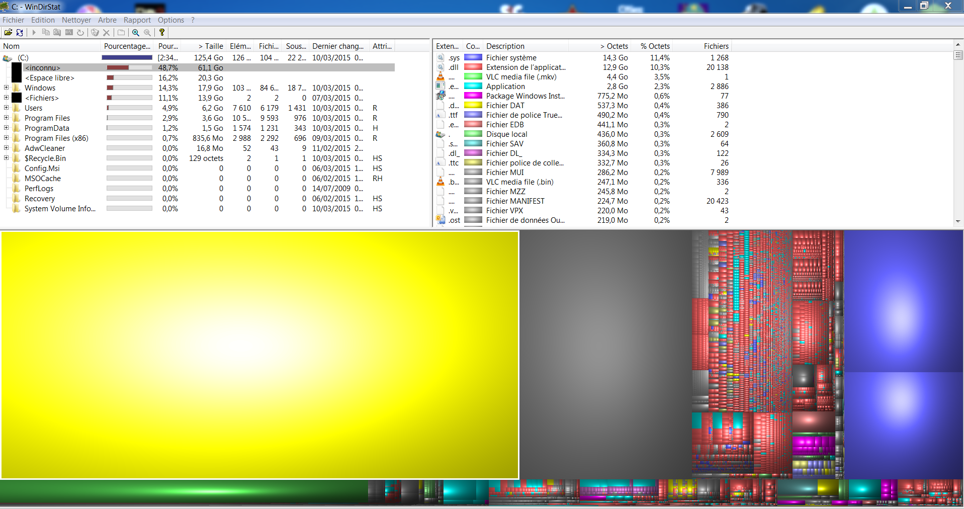Click the green swatch for VLC media file (.mkv)

point(473,77)
